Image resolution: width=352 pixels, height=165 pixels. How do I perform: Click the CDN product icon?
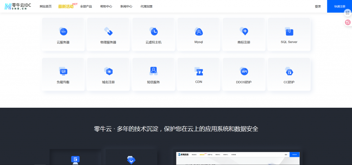click(x=199, y=71)
